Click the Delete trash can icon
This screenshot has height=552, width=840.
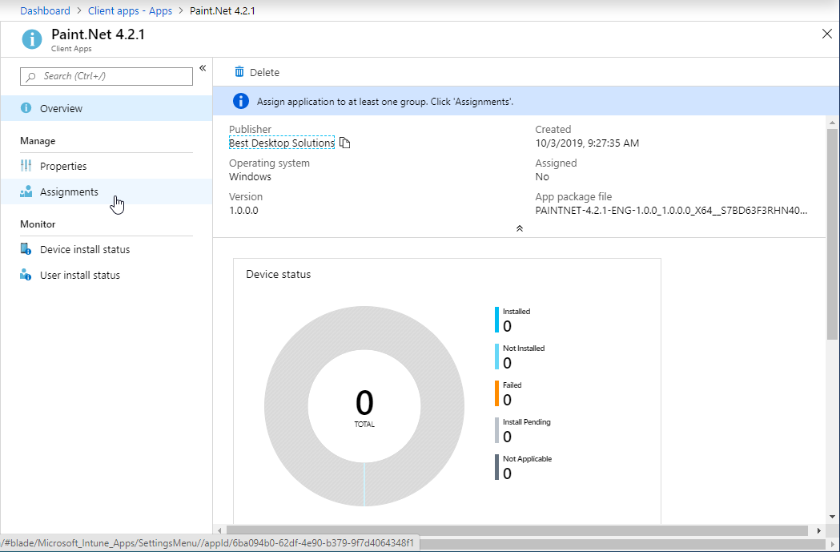tap(239, 72)
